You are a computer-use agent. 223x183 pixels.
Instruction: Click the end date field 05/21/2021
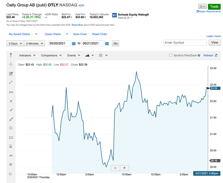pos(93,43)
